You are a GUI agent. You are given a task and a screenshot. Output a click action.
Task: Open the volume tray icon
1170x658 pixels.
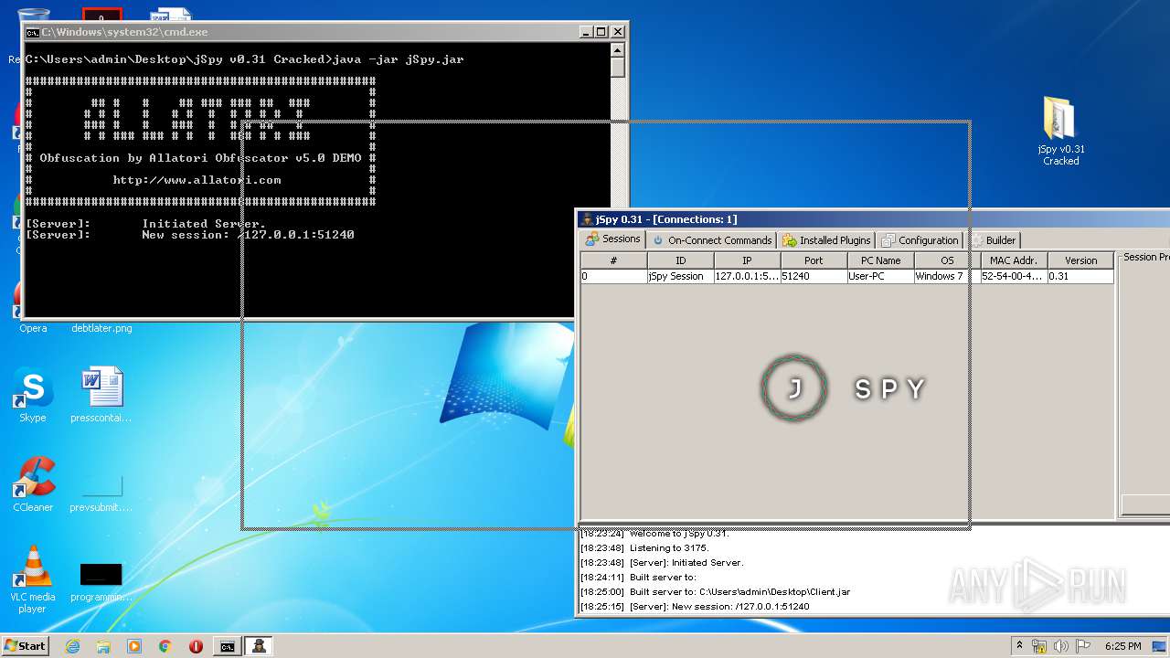point(1061,646)
